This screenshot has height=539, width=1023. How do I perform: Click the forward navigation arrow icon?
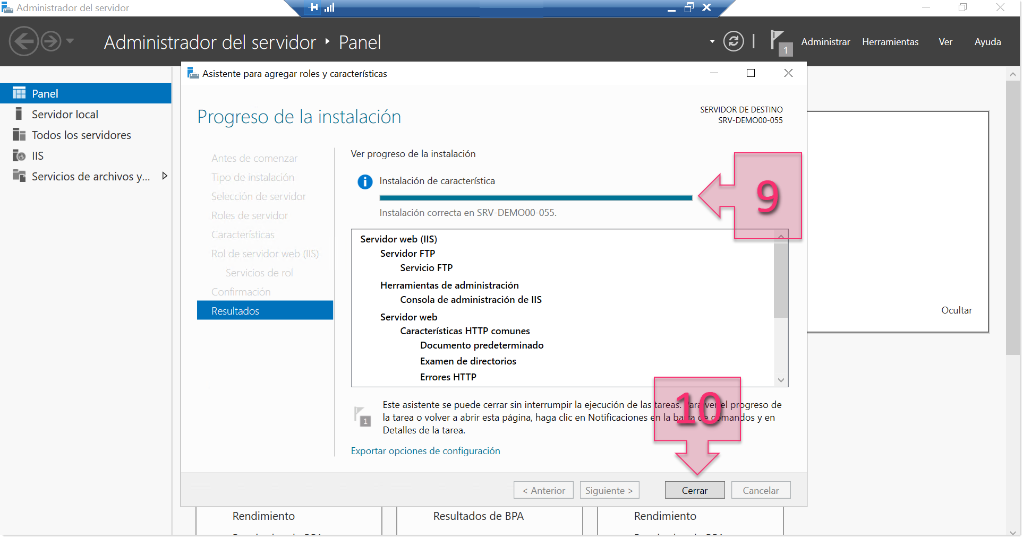tap(51, 41)
